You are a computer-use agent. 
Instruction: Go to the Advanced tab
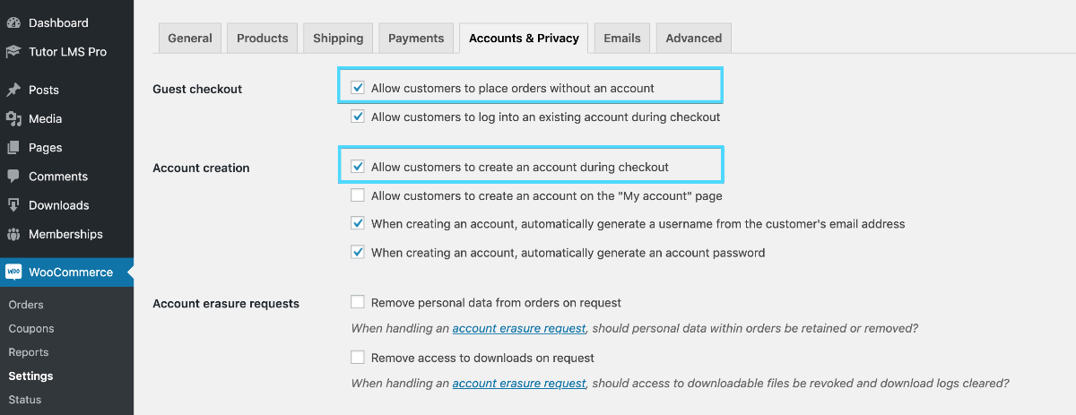click(x=693, y=39)
